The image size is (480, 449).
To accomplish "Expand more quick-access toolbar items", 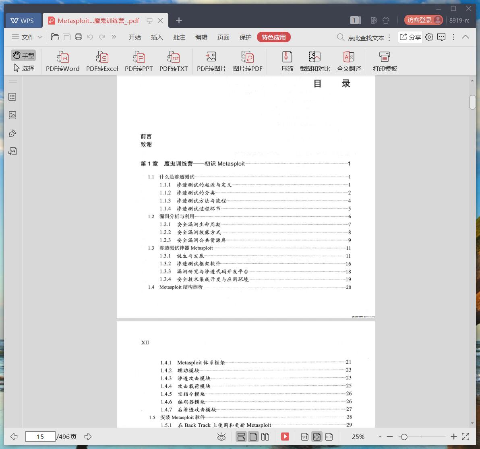I will coord(114,37).
